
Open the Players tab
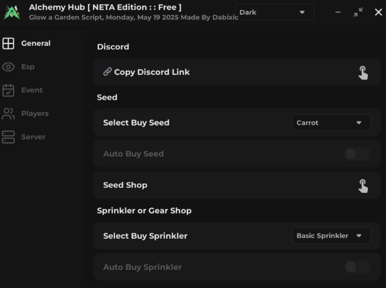(x=35, y=114)
